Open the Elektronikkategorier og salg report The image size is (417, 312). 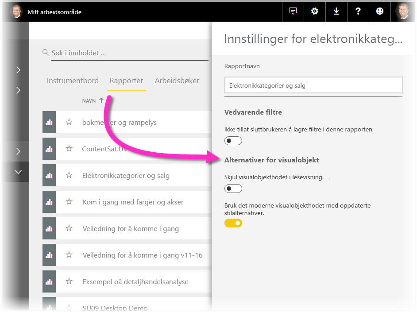tap(126, 176)
